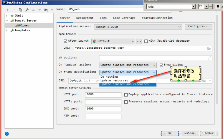Screen dimensions: 223x139
Task: Enable Preserve sessions across restarts checkbox
Action: click(x=126, y=102)
